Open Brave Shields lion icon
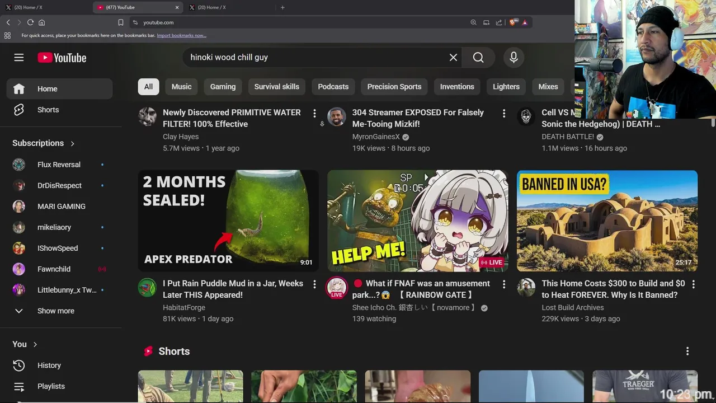 point(512,22)
